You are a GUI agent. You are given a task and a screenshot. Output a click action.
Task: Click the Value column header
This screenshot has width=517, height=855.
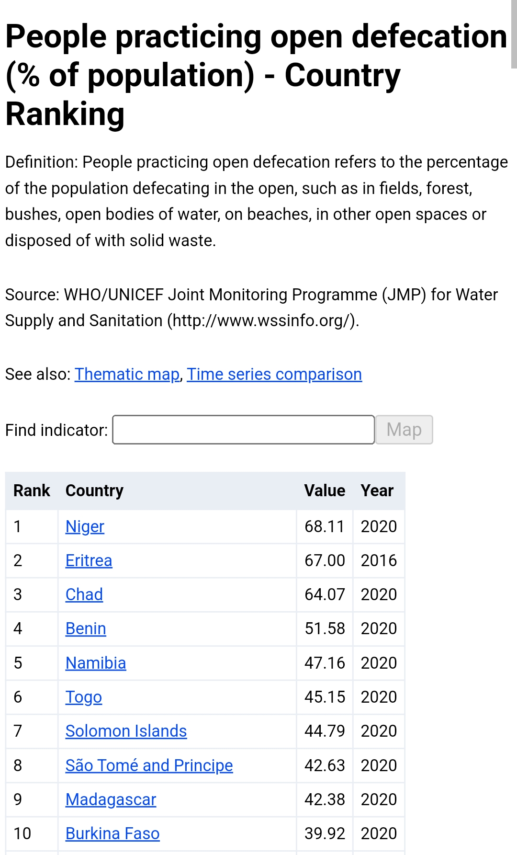[x=325, y=490]
